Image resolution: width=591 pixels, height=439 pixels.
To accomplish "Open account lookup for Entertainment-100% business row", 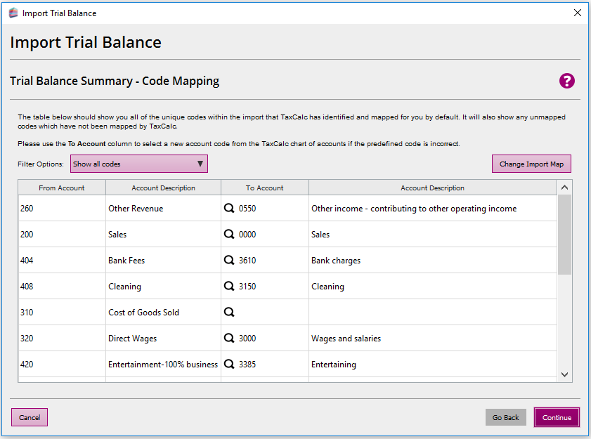I will [229, 364].
